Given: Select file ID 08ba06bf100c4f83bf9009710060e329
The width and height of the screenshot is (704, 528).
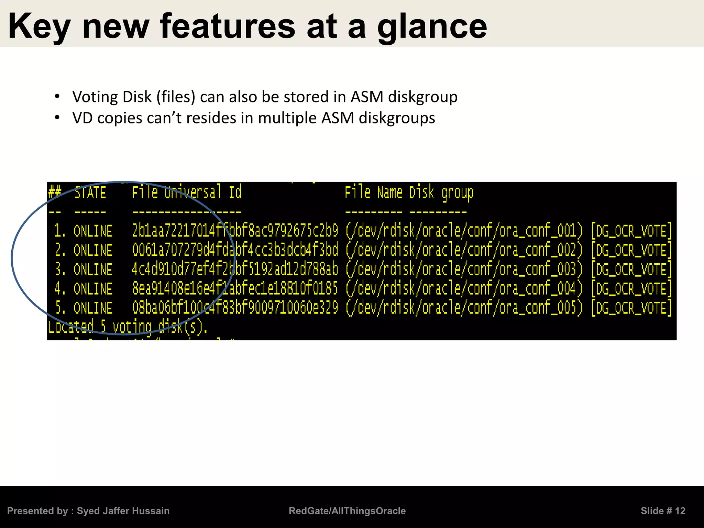Looking at the screenshot, I should coord(235,308).
